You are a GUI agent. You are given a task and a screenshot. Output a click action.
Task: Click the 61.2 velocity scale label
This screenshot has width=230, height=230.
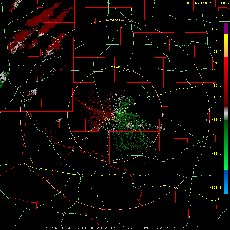coord(217,63)
